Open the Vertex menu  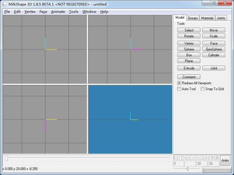30,12
